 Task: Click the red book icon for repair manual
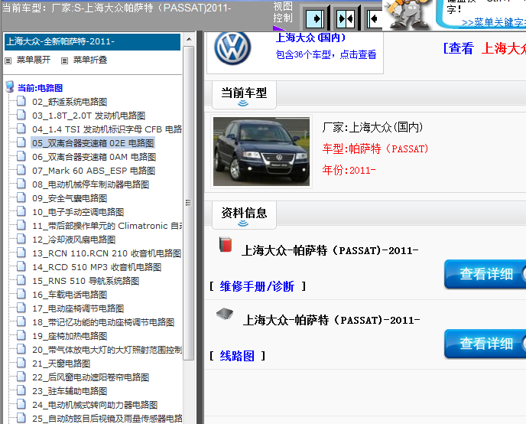click(x=226, y=244)
